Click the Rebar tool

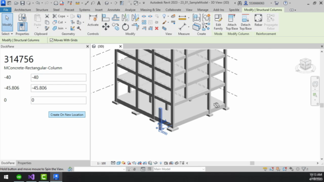pos(258,20)
